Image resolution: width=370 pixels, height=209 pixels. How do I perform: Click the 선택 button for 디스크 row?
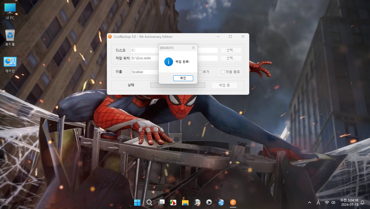coord(231,50)
